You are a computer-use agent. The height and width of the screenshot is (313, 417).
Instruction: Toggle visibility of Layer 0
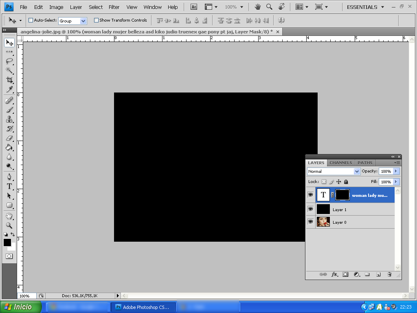point(310,221)
